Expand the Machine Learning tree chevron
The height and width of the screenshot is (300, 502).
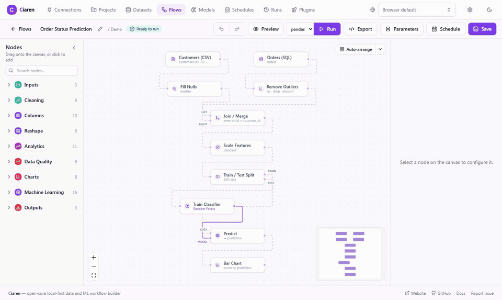coord(9,192)
